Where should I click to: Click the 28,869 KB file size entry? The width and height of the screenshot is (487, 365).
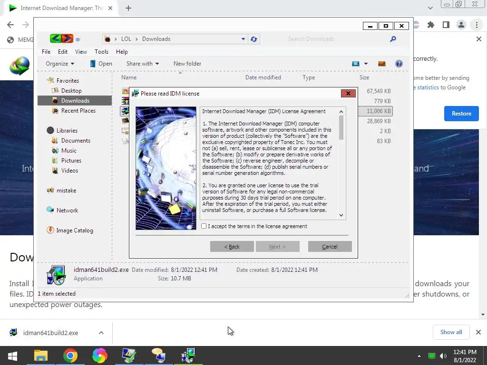click(379, 121)
